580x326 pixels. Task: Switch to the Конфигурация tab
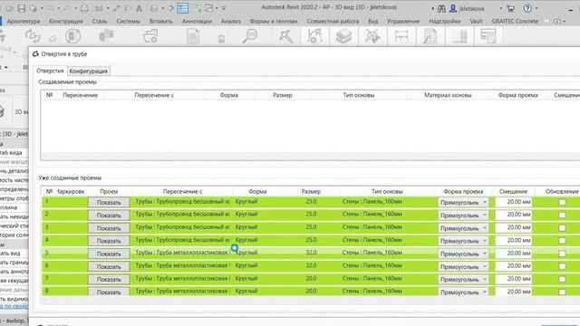click(x=89, y=71)
